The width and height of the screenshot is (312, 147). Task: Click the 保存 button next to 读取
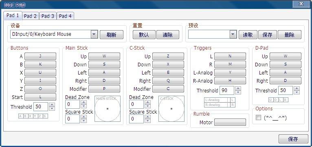pos(268,35)
